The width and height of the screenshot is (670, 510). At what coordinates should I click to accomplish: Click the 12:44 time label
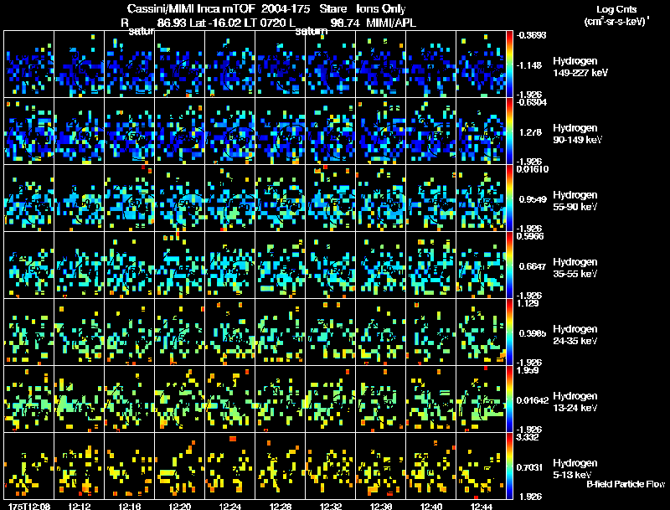tap(481, 506)
